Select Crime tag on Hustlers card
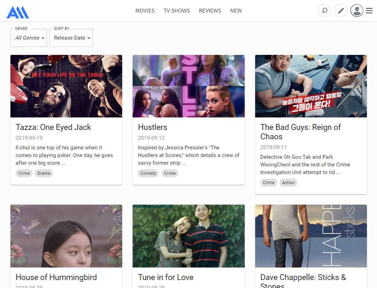The width and height of the screenshot is (377, 288). point(170,173)
